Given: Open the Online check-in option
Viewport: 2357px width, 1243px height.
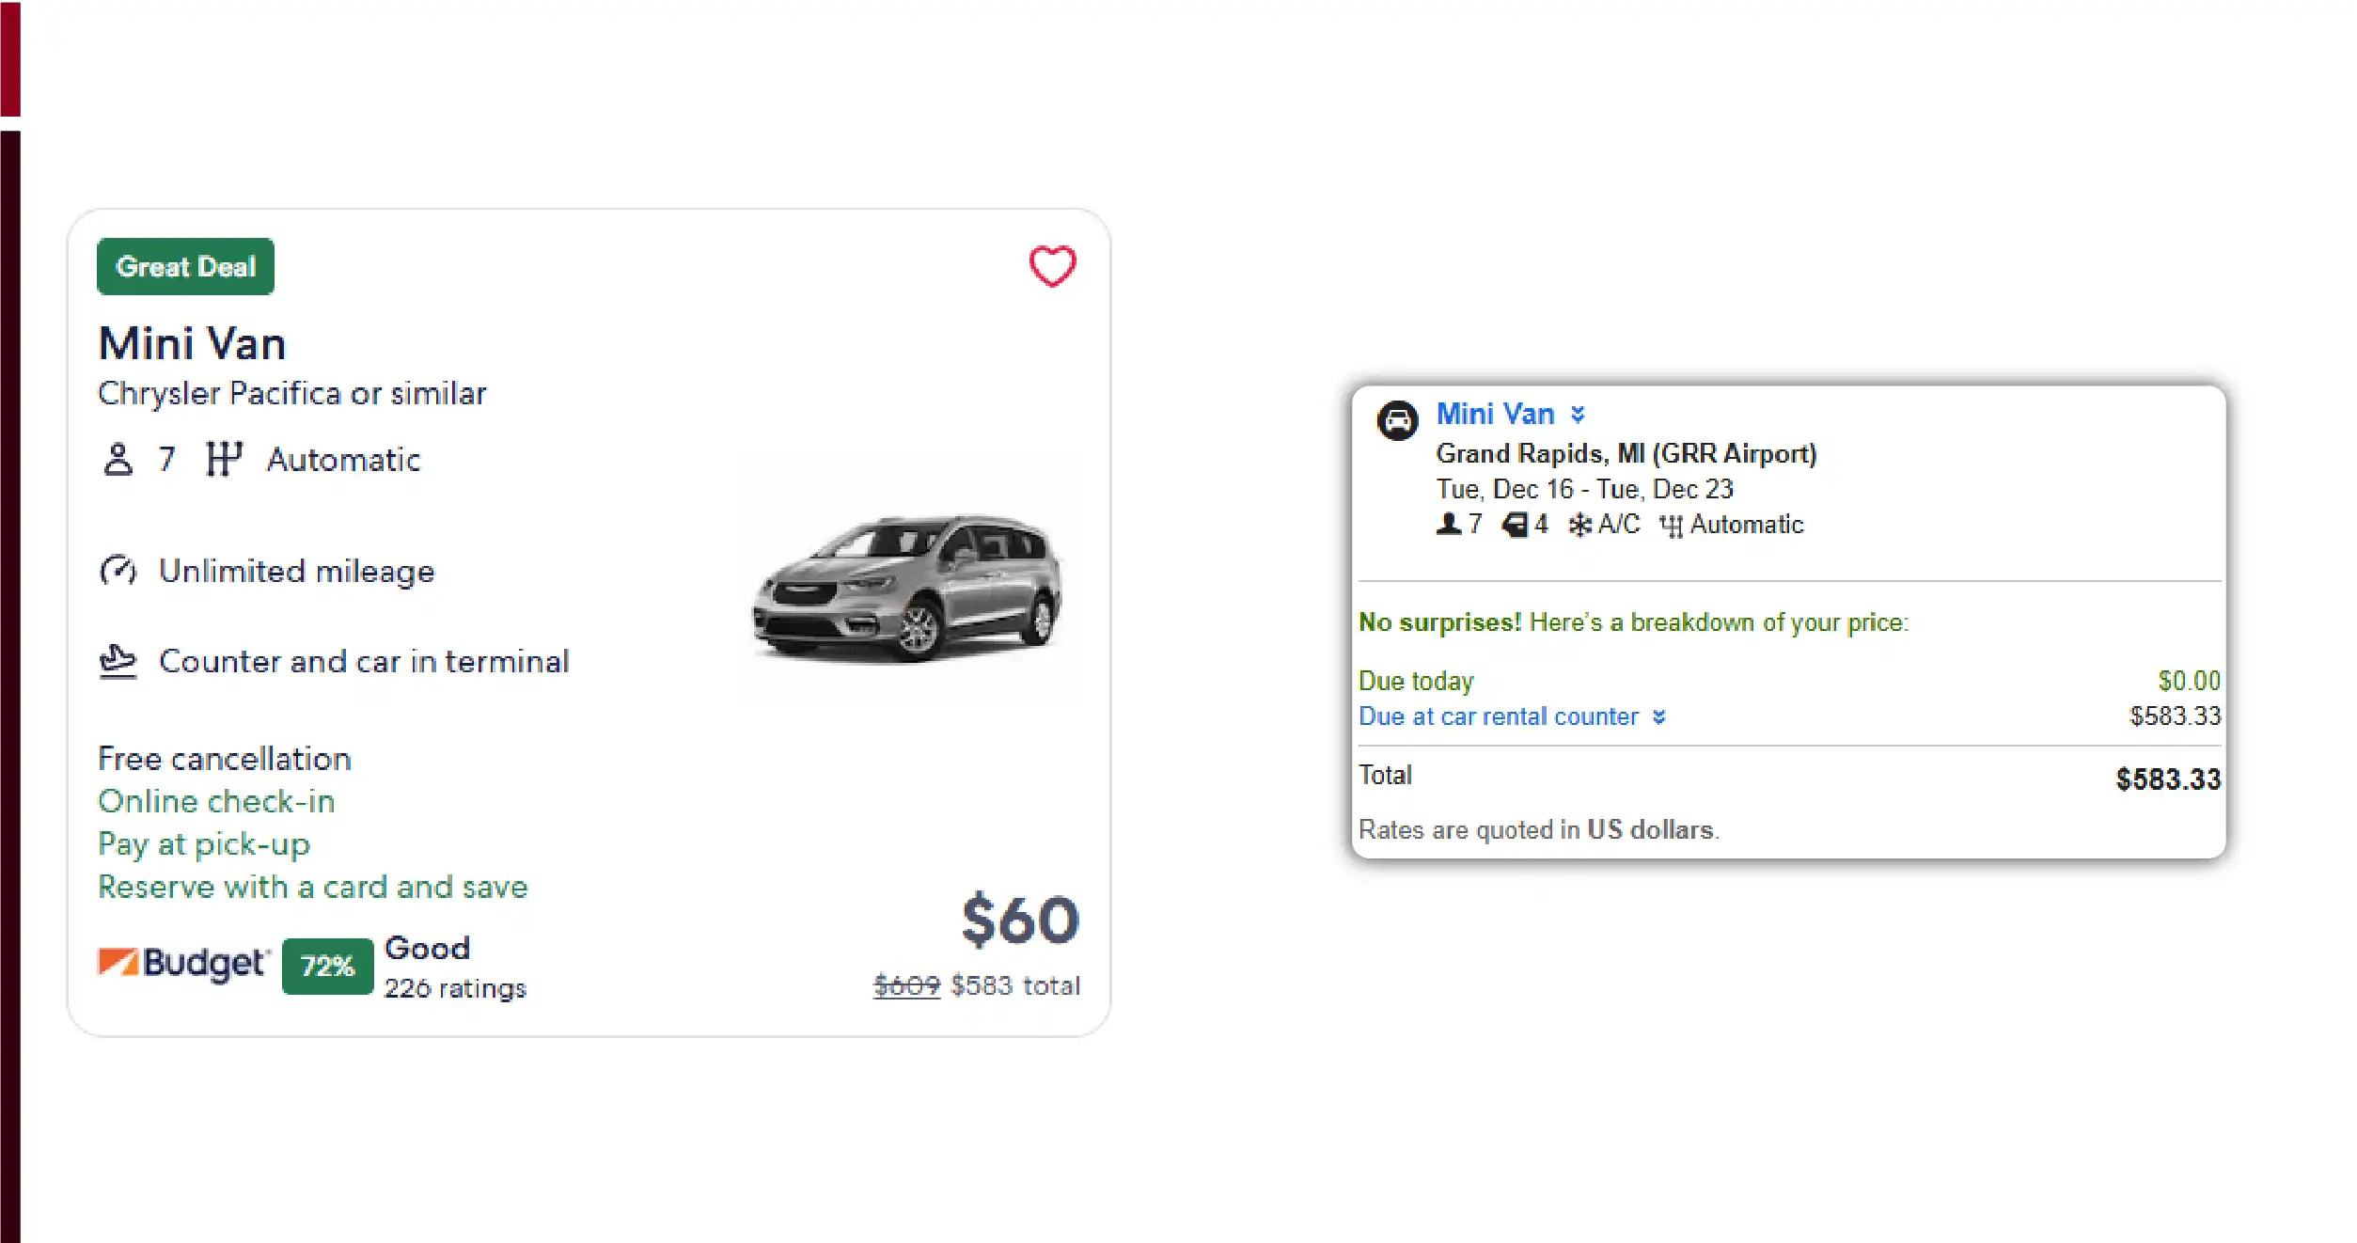Looking at the screenshot, I should click(215, 800).
